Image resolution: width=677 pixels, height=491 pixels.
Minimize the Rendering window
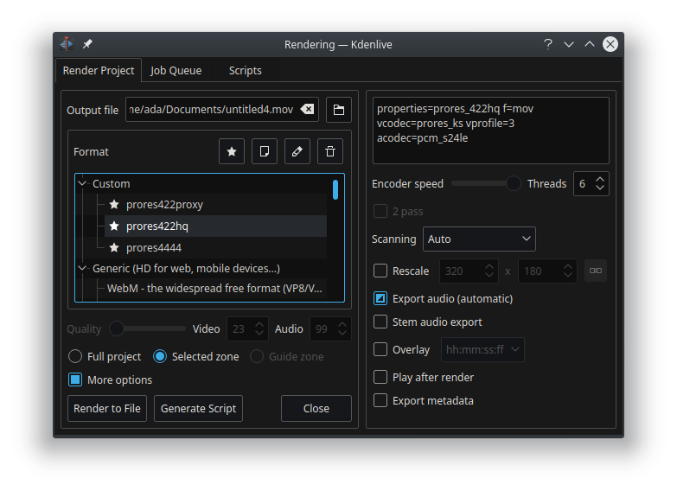(x=569, y=44)
